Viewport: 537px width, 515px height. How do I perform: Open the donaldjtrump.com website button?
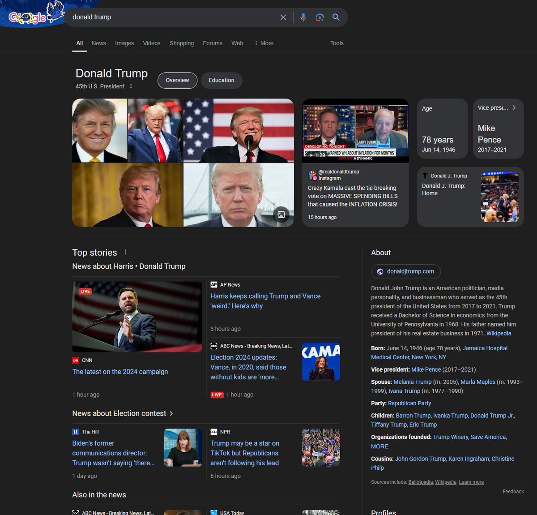click(406, 271)
